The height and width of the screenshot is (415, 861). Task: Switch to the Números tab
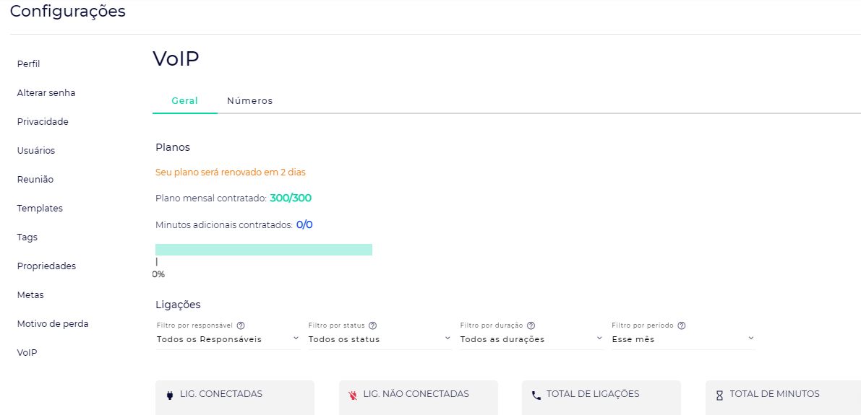point(249,101)
